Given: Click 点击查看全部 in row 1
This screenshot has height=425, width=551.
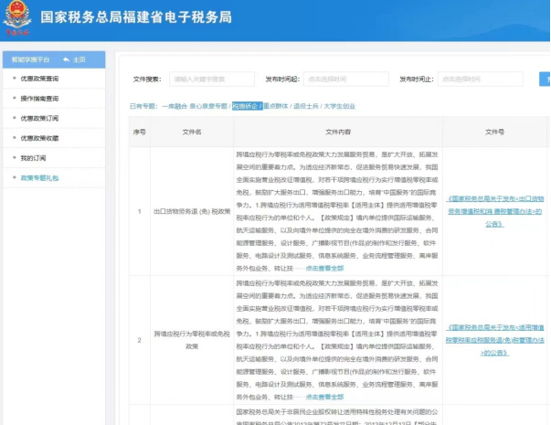Looking at the screenshot, I should pos(324,268).
